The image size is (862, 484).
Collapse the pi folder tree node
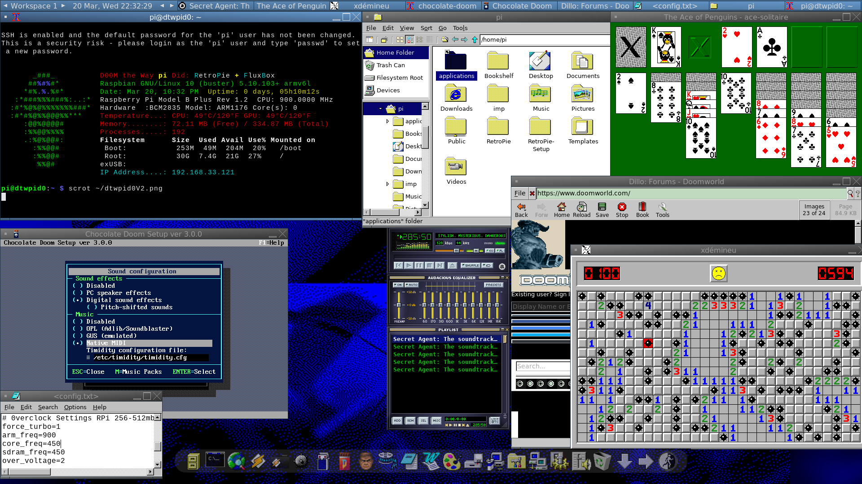380,108
